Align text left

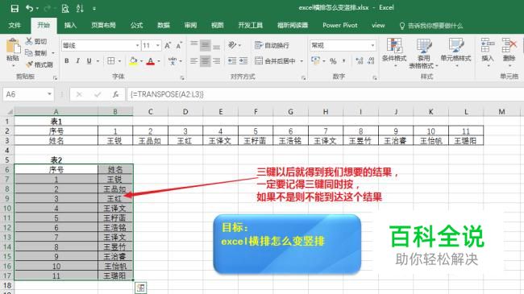(193, 60)
